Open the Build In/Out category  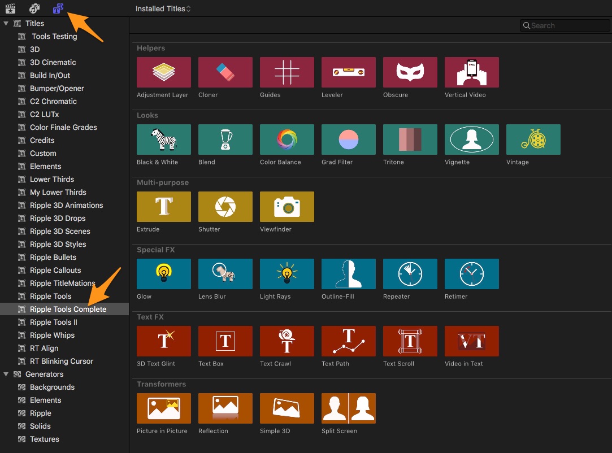tap(64, 75)
